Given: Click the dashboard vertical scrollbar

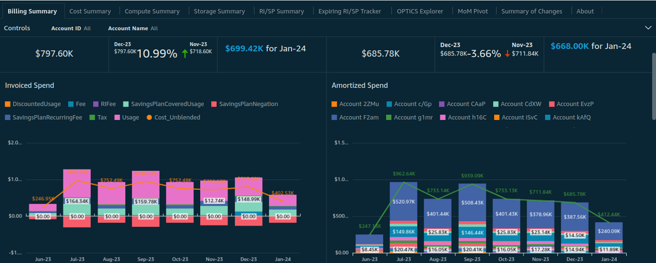Looking at the screenshot, I should [x=653, y=86].
